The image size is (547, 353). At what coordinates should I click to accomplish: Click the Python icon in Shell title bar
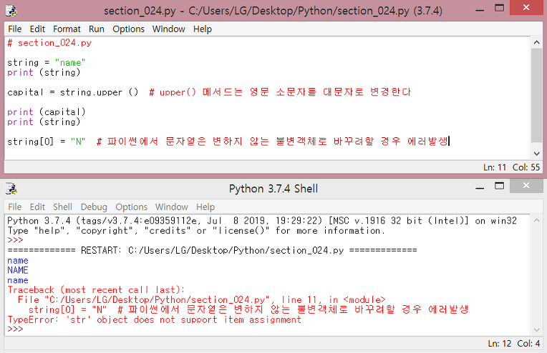(11, 189)
